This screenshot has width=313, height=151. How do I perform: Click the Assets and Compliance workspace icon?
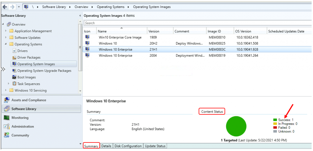point(7,100)
